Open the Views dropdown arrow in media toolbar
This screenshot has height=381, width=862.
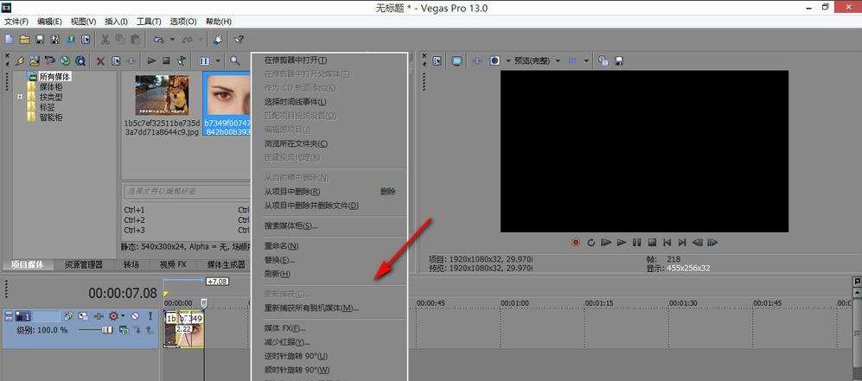[x=218, y=61]
